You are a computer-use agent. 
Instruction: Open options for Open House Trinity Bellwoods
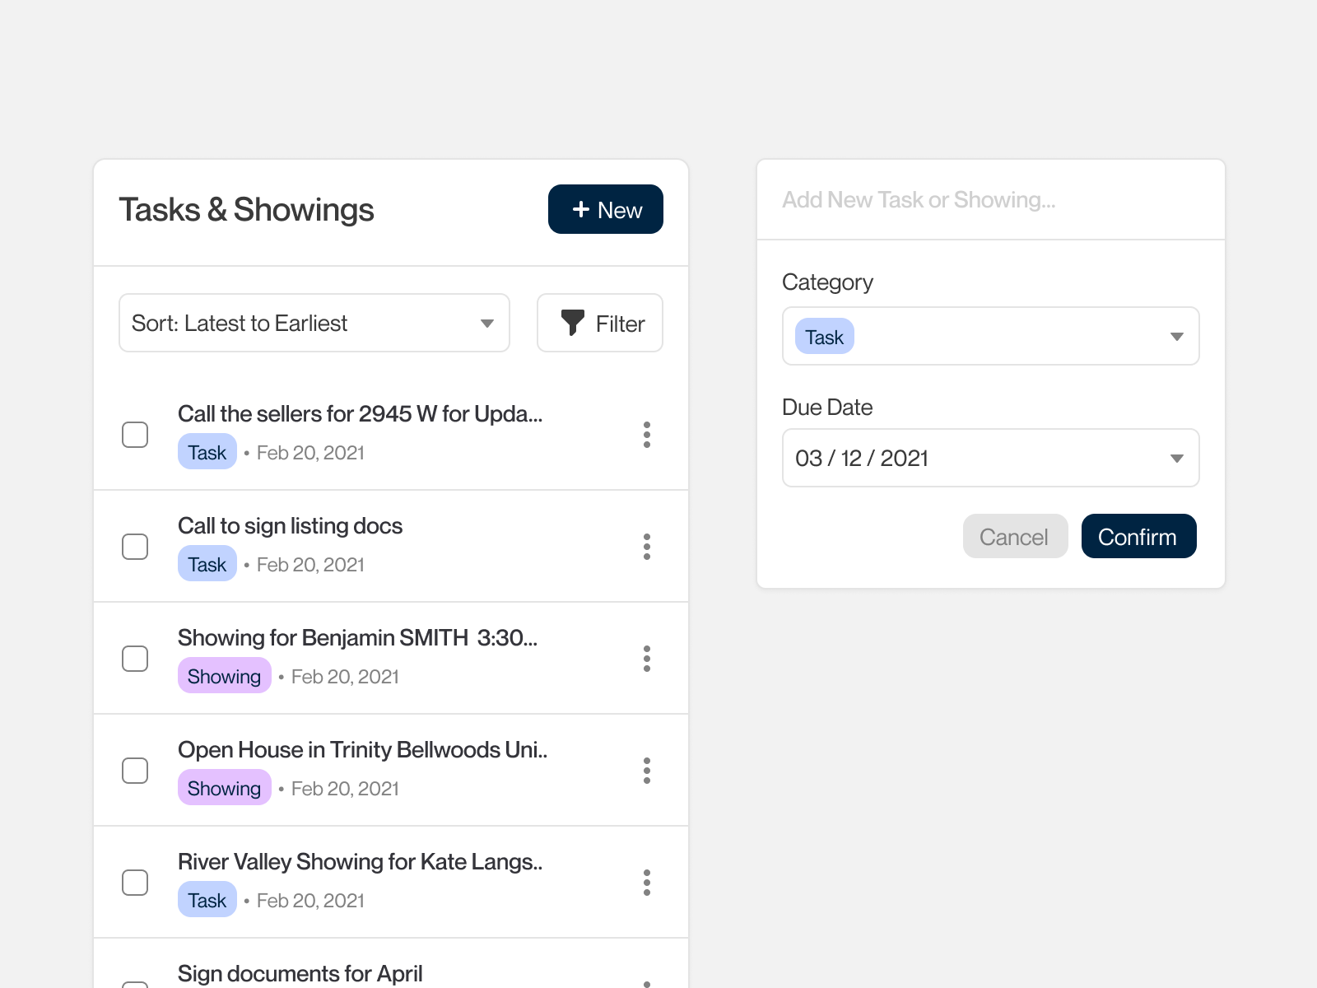click(647, 771)
